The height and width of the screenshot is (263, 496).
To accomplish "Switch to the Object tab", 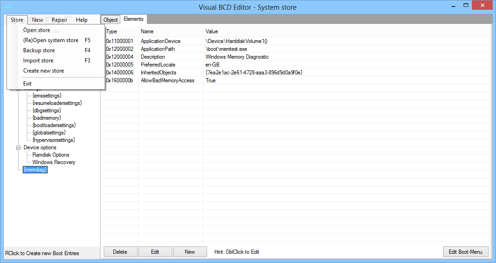I will (x=111, y=20).
